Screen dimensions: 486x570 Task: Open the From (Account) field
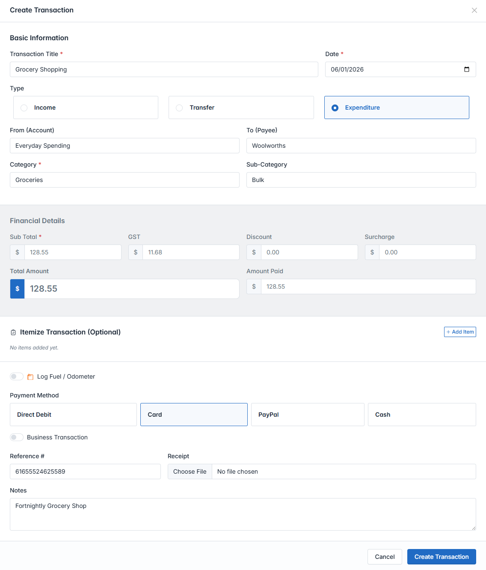point(124,146)
